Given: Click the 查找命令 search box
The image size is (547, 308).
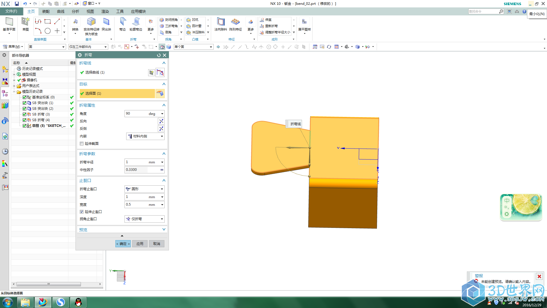Looking at the screenshot, I should 486,11.
